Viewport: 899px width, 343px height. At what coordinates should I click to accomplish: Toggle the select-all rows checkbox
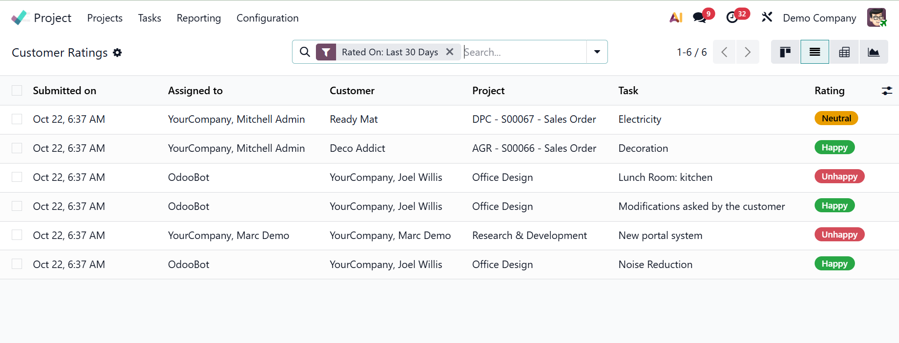pos(17,90)
